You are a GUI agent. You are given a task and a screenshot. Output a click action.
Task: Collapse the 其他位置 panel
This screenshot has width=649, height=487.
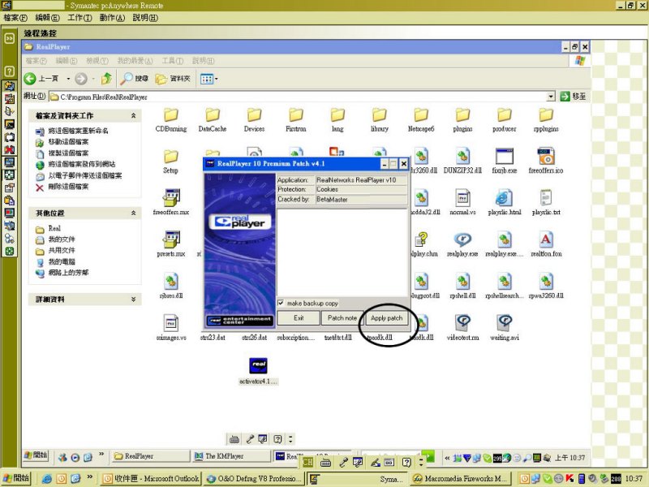tap(133, 213)
